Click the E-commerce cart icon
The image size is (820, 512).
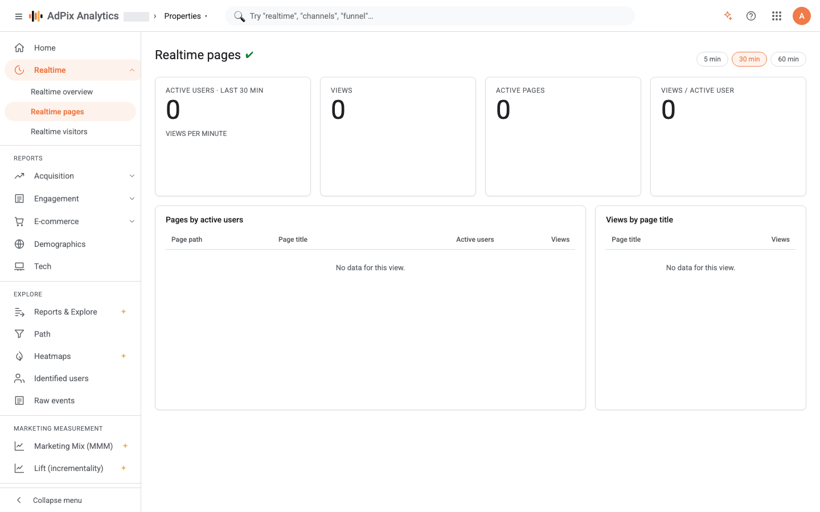(x=19, y=221)
